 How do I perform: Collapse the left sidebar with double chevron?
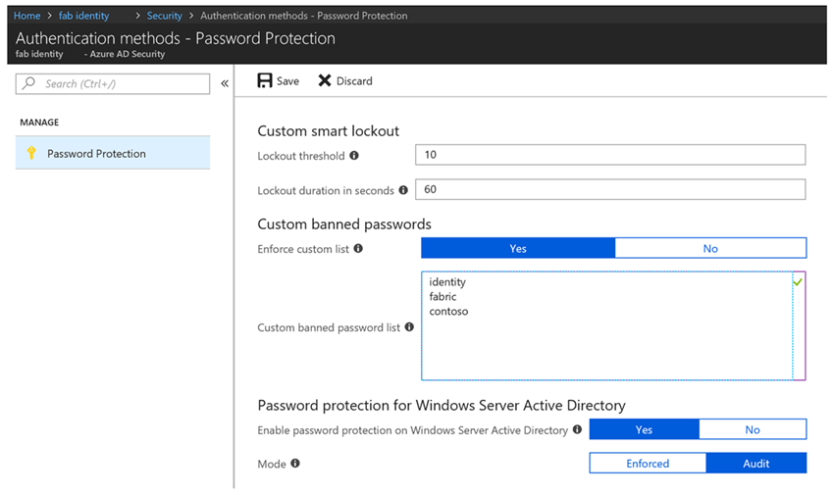225,84
